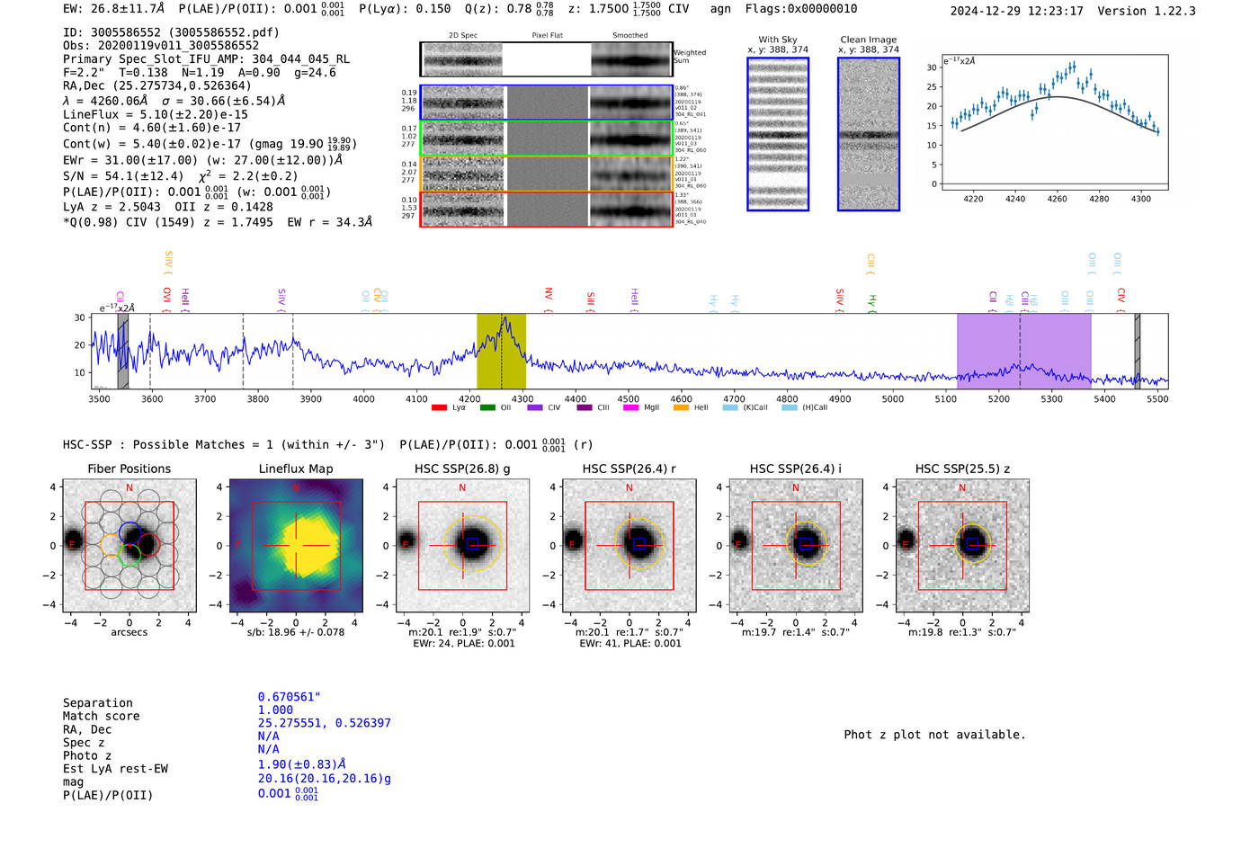Click the agn classification label
Image resolution: width=1259 pixels, height=857 pixels.
(x=720, y=9)
